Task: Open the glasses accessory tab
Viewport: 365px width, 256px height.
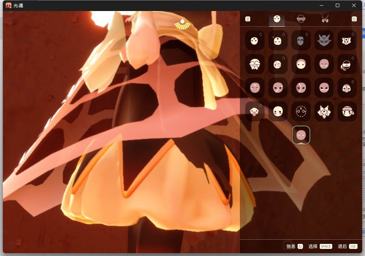Action: (x=301, y=19)
